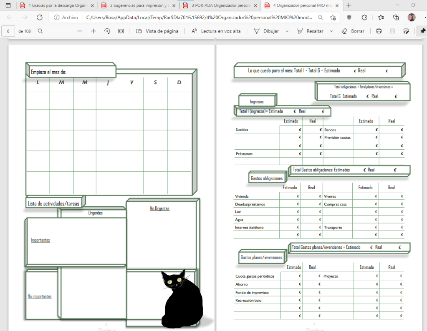Select the Borrar eraser tool

click(x=353, y=31)
